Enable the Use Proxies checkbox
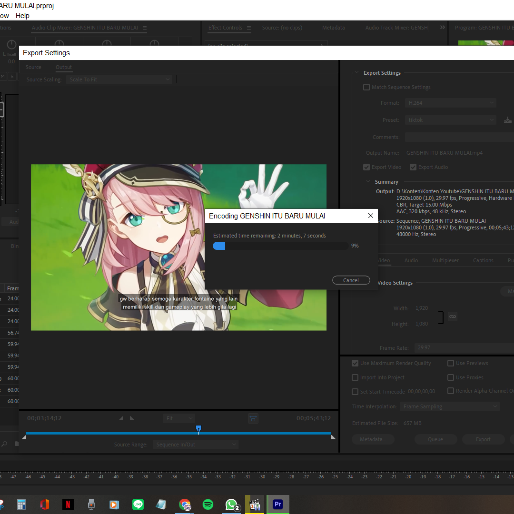This screenshot has height=514, width=514. [451, 377]
